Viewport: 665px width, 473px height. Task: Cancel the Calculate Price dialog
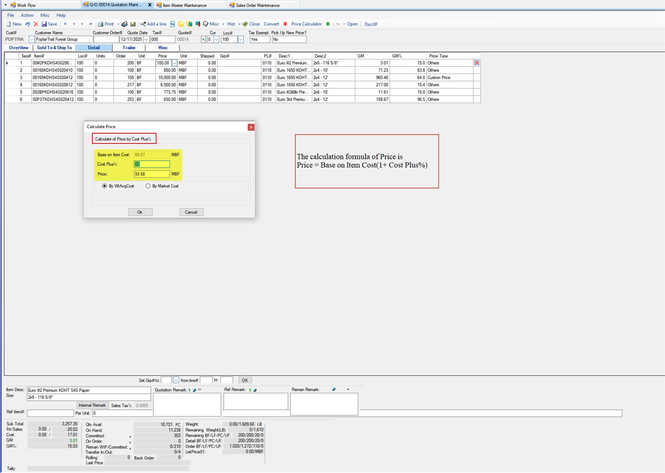tap(191, 212)
